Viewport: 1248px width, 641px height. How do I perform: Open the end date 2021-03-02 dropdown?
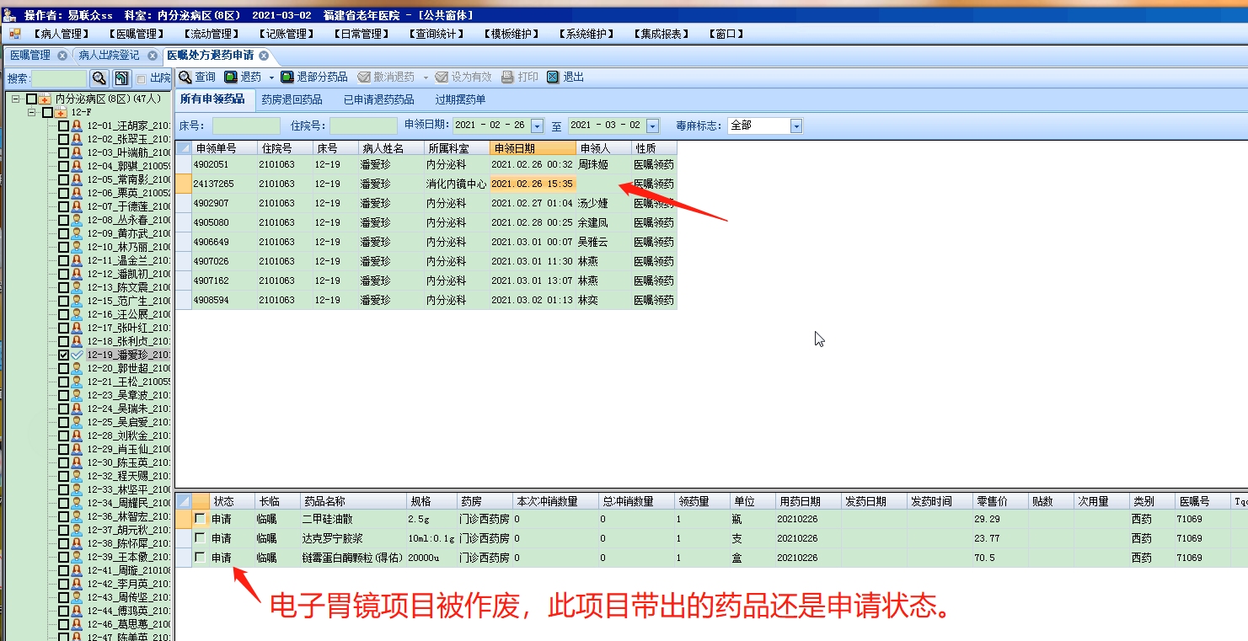tap(652, 126)
